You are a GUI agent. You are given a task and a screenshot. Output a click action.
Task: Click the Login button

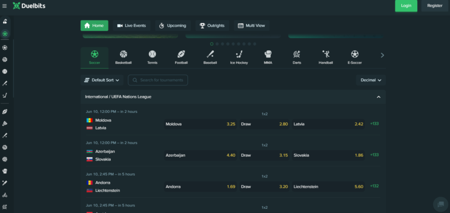click(x=406, y=6)
